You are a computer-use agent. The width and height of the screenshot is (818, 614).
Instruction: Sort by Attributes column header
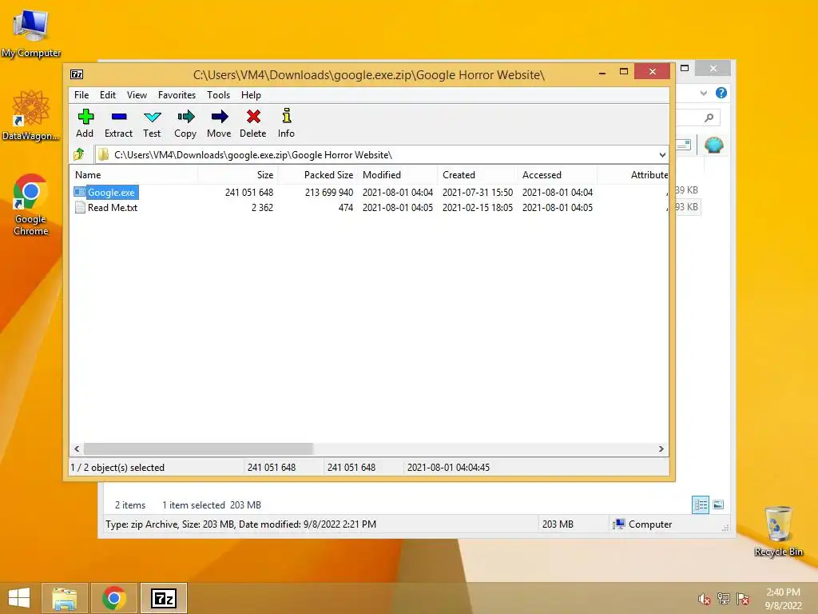tap(633, 175)
